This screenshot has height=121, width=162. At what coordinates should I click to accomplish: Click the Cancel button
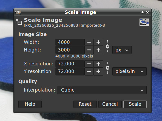click(x=110, y=104)
